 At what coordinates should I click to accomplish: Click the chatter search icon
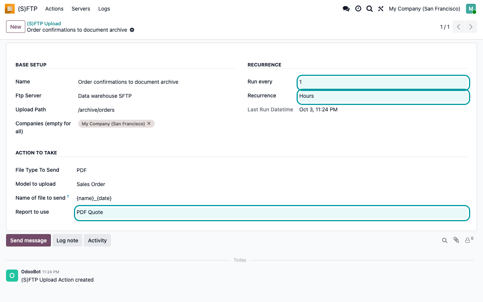click(445, 240)
